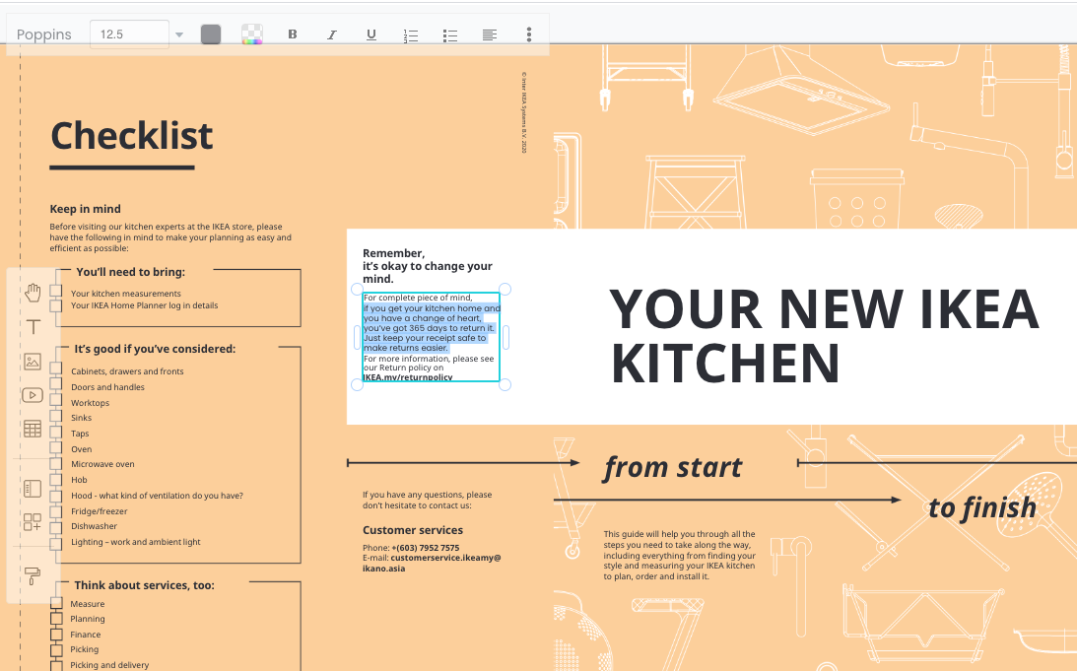
Task: Check the Dishwasher checkbox
Action: pyautogui.click(x=56, y=527)
